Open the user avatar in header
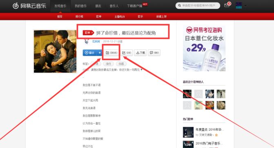 (x=239, y=5)
